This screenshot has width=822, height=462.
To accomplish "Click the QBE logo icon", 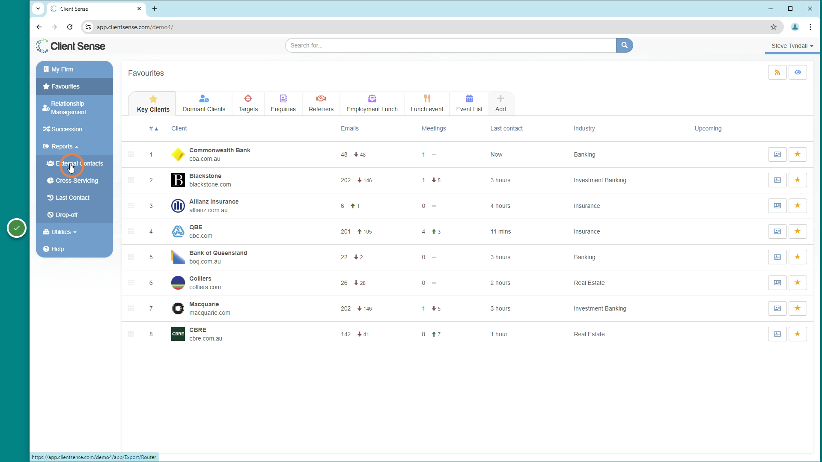I will (x=178, y=231).
